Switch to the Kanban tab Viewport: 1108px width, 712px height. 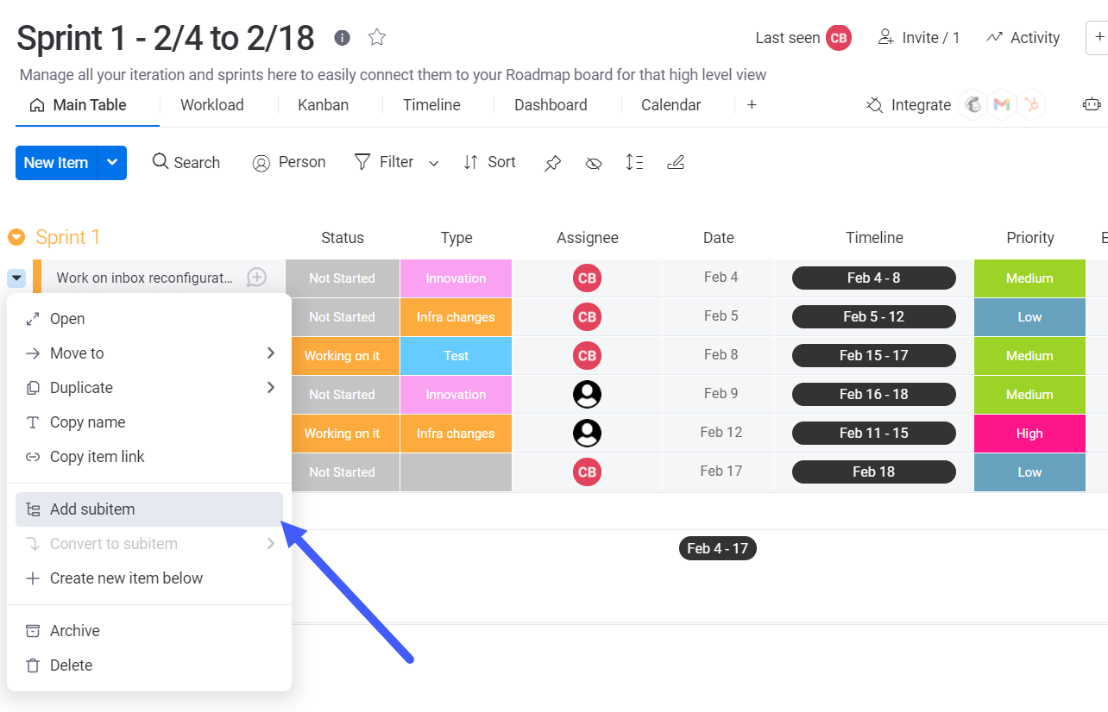coord(323,104)
